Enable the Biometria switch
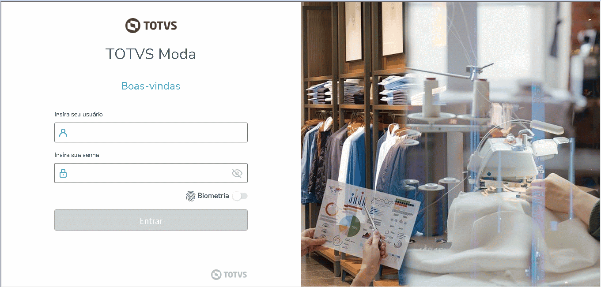Viewport: 601px width, 287px height. click(240, 196)
